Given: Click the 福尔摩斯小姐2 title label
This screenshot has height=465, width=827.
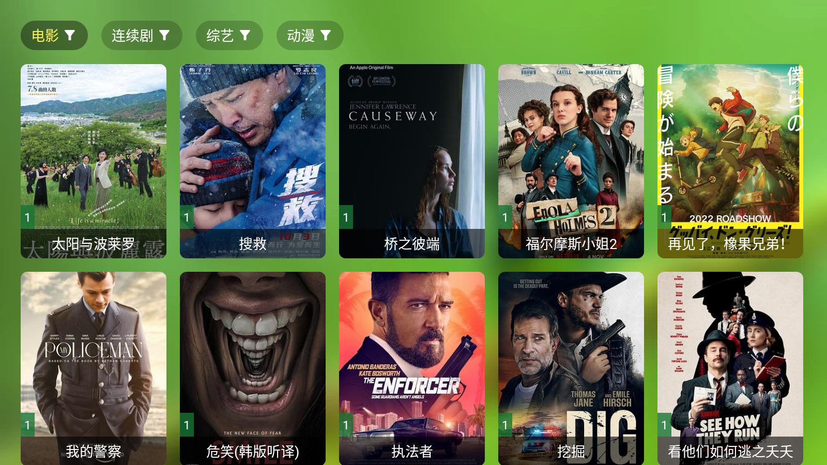Looking at the screenshot, I should (571, 244).
